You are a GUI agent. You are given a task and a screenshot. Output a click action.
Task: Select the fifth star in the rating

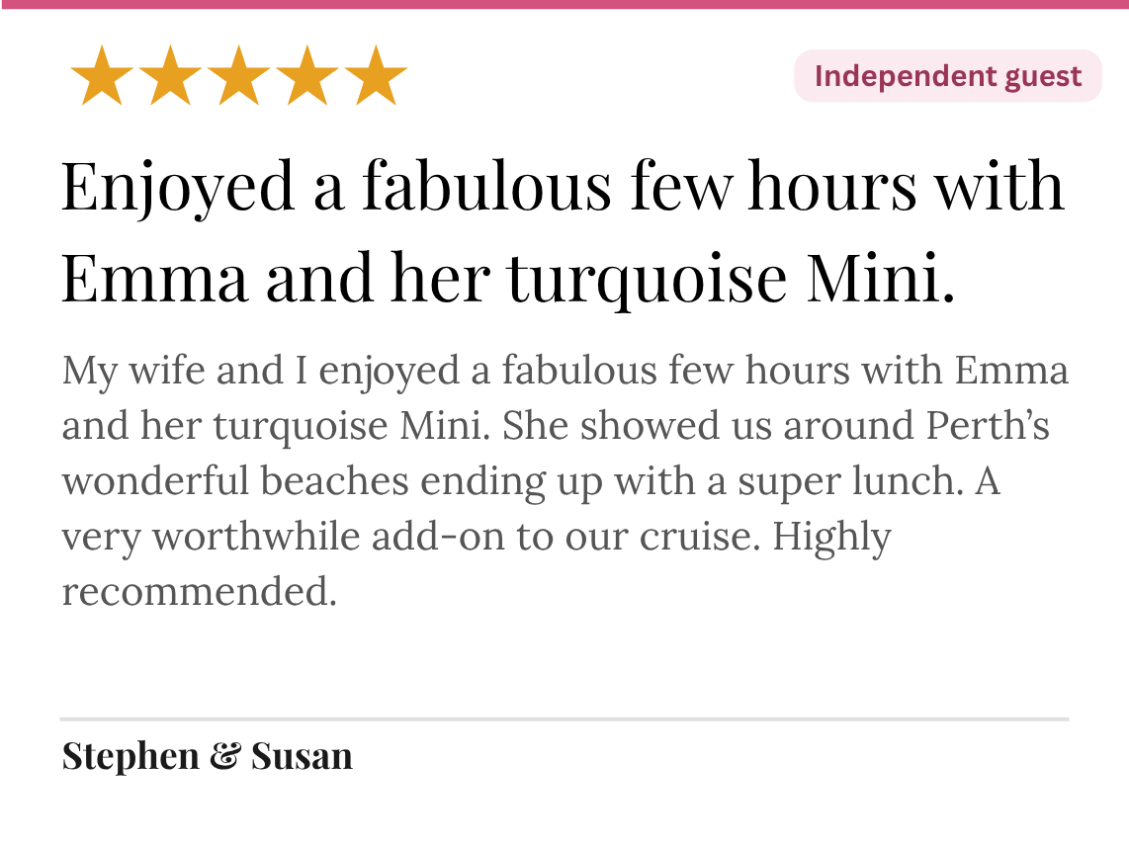[x=375, y=75]
